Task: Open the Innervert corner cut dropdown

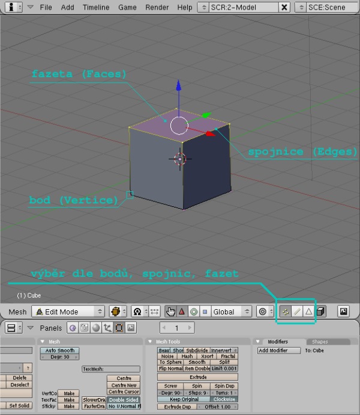Action: 224,351
